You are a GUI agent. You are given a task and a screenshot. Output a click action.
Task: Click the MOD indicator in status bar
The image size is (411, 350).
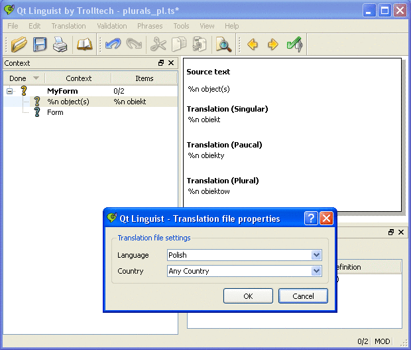(x=382, y=341)
